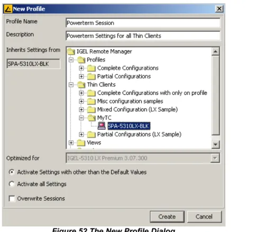This screenshot has height=232, width=275.
Task: Select Partial Configurations label under Profiles
Action: (124, 76)
